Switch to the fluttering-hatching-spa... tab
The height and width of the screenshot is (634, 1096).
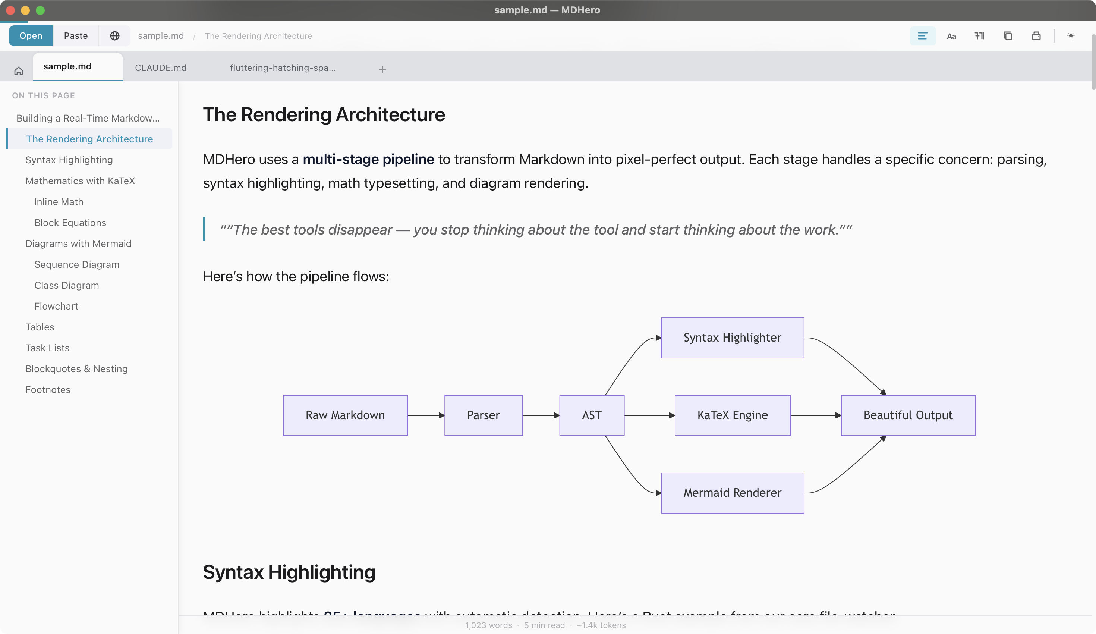tap(282, 68)
